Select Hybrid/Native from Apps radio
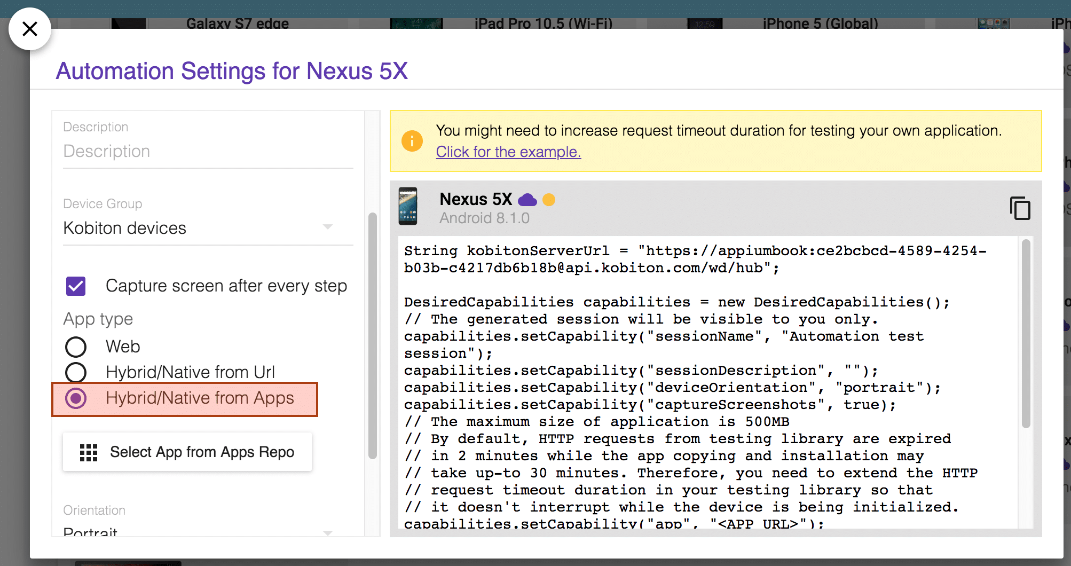 (x=76, y=398)
